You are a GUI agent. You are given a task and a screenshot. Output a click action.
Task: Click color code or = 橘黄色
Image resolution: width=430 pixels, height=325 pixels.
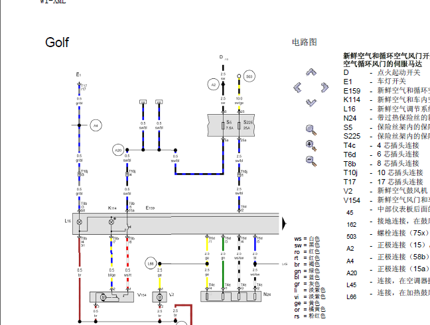click(x=310, y=309)
